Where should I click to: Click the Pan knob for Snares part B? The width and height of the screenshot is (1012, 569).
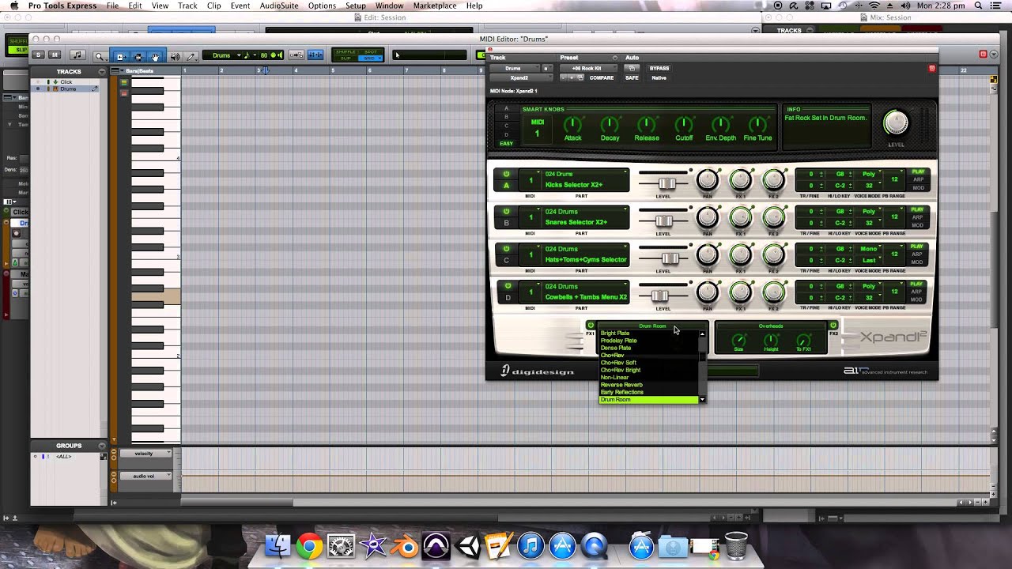pyautogui.click(x=708, y=217)
